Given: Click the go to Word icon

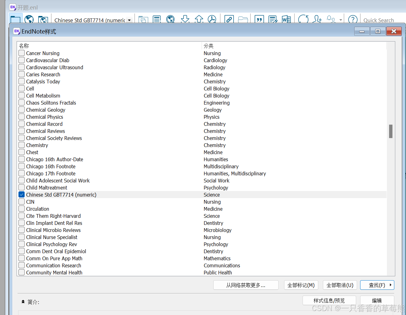Looking at the screenshot, I should coord(286,19).
